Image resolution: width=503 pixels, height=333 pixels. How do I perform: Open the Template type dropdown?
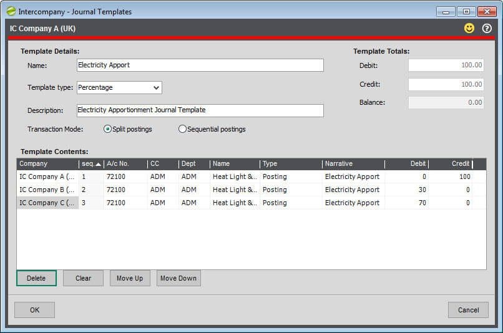click(119, 87)
